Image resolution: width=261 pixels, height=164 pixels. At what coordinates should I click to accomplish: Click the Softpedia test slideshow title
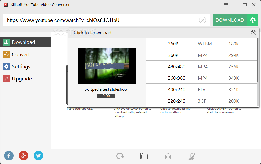(x=106, y=89)
